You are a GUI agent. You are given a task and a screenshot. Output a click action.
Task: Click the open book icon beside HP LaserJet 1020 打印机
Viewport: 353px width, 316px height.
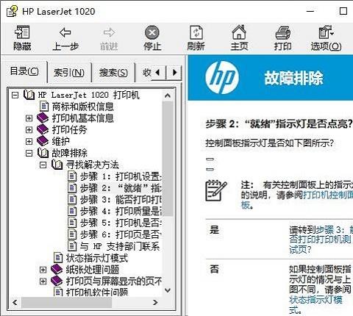(29, 95)
